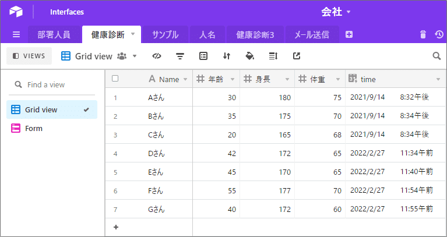The width and height of the screenshot is (447, 237).
Task: Open the Interfaces section
Action: click(x=67, y=12)
